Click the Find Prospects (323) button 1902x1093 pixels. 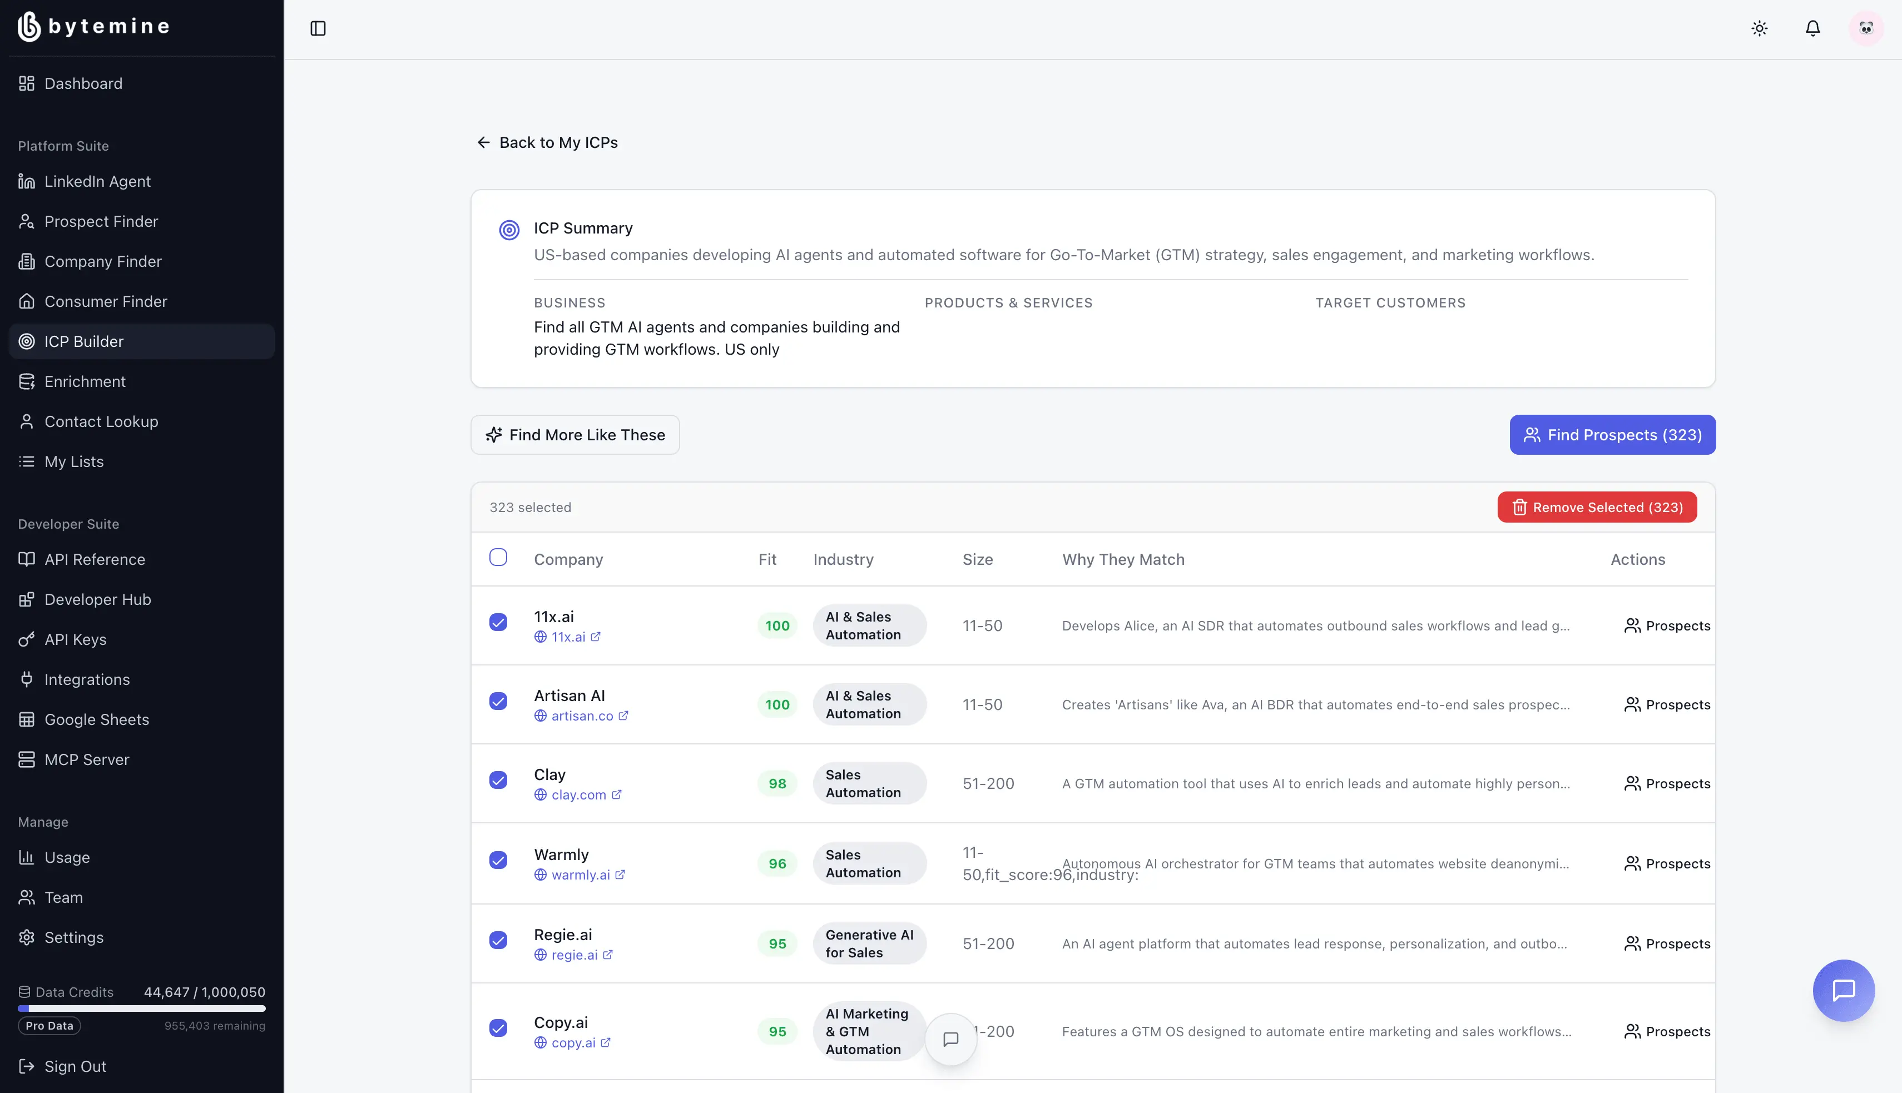click(1612, 435)
